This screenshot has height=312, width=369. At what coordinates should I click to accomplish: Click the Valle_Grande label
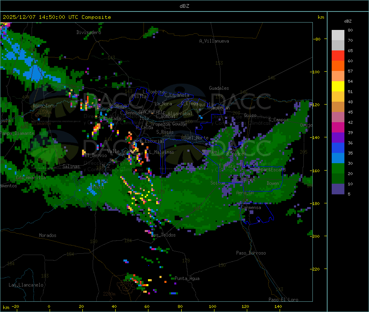point(122,151)
